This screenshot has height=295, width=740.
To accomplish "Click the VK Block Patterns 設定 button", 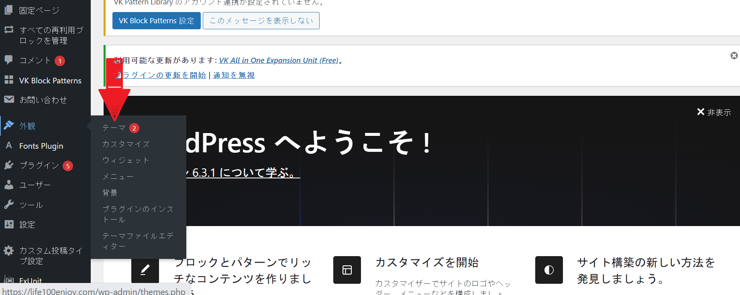I will coord(157,21).
